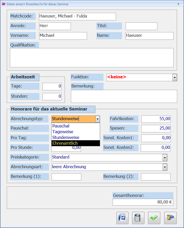Click into the Qualifikation text area
184x228 pixels.
91,58
